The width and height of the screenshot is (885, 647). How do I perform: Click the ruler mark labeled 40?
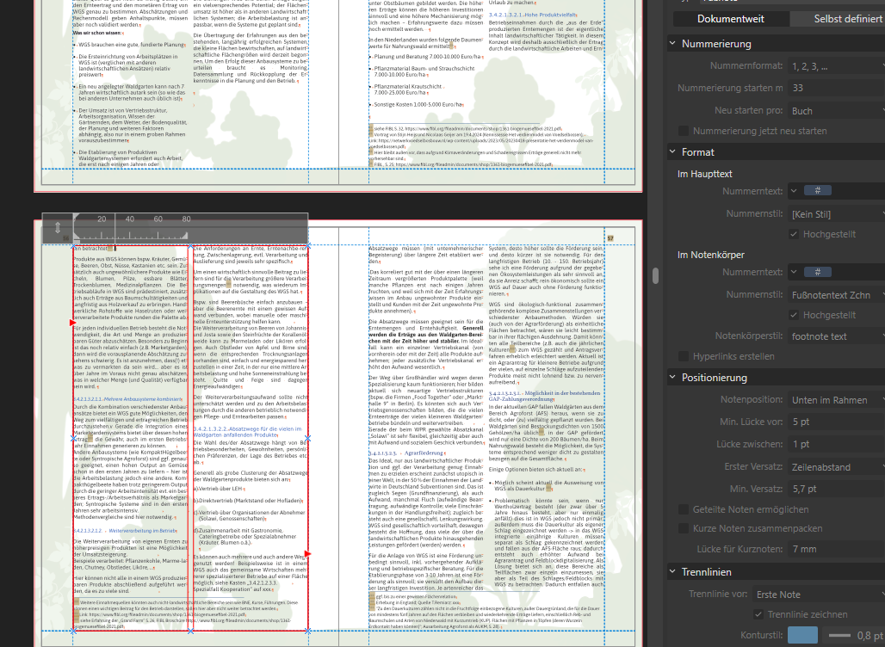pyautogui.click(x=130, y=219)
